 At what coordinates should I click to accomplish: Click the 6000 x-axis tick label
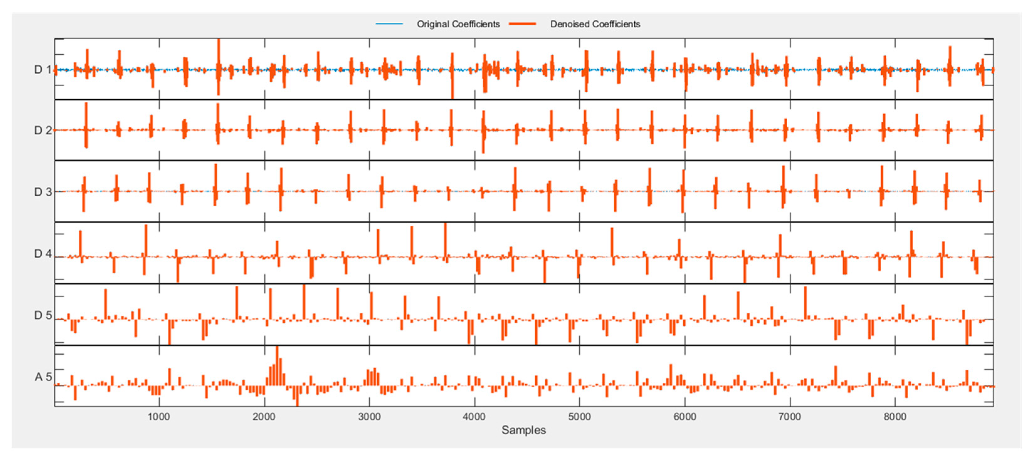click(685, 417)
